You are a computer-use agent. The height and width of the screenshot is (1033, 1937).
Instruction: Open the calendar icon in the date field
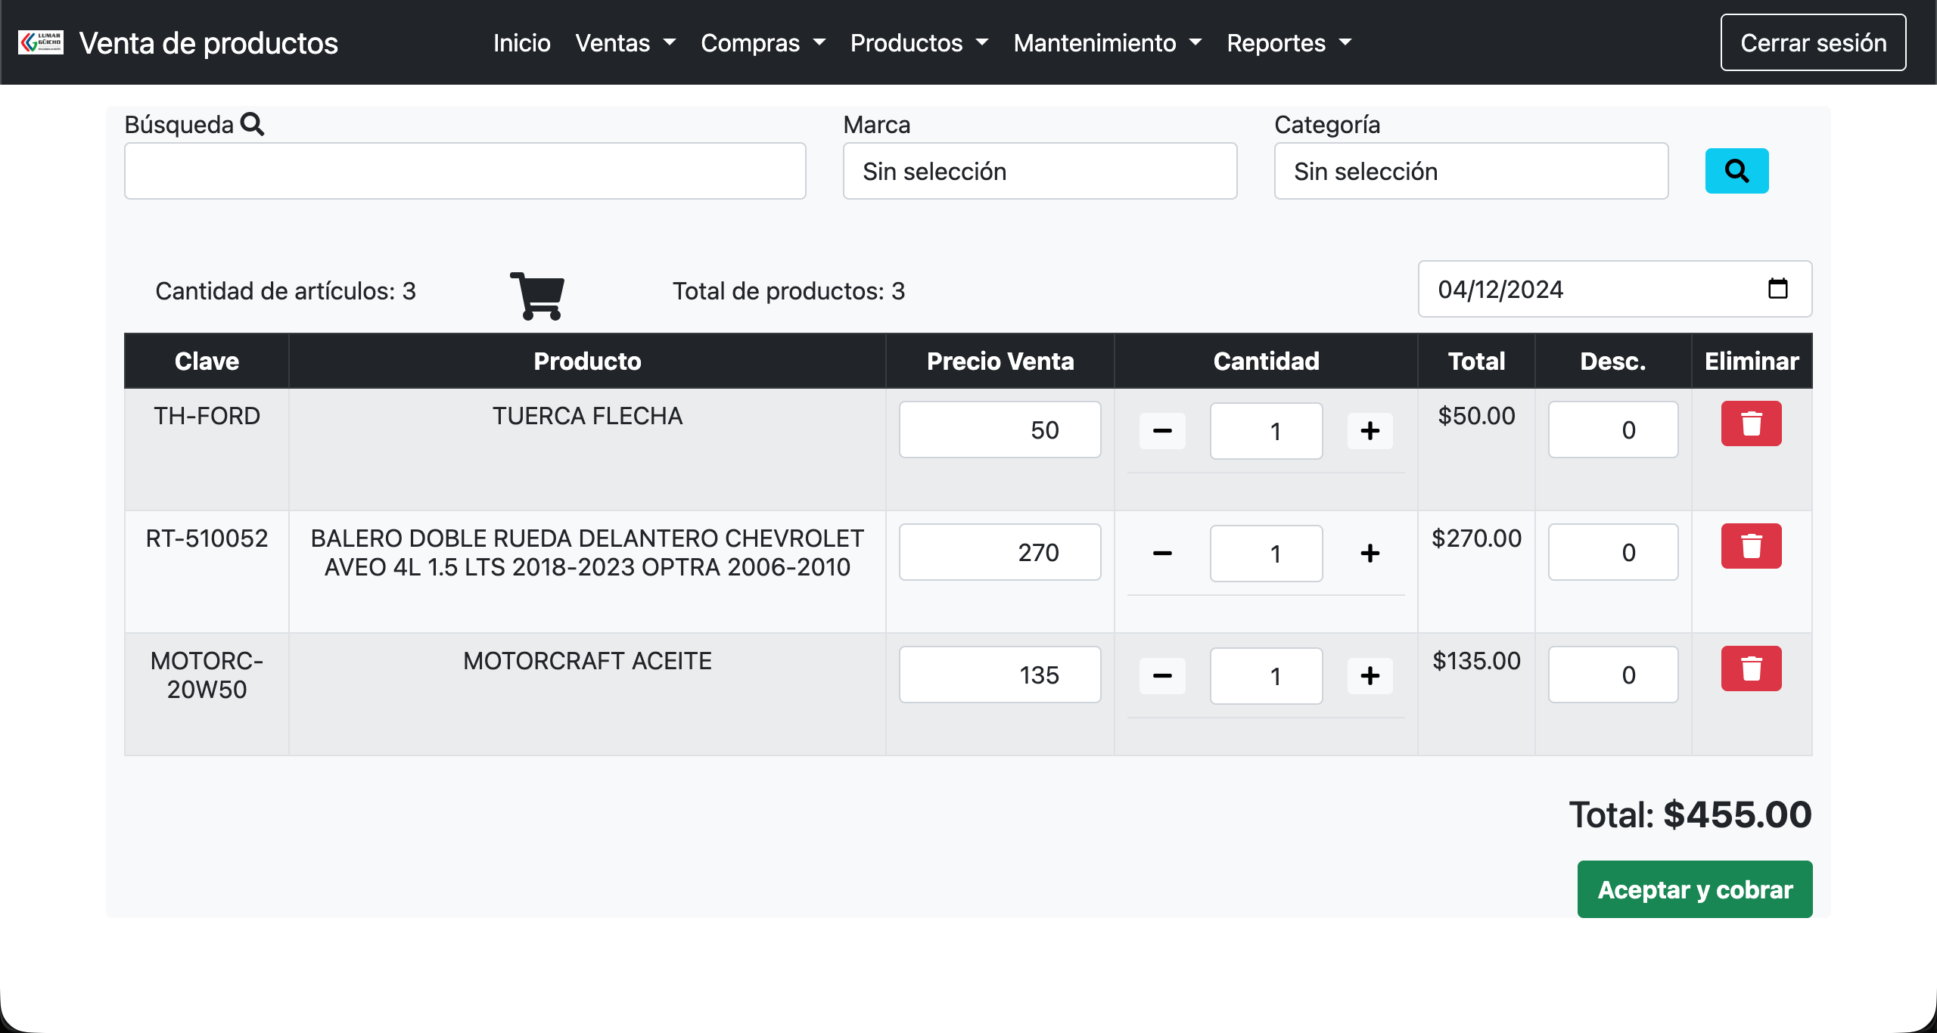coord(1779,289)
